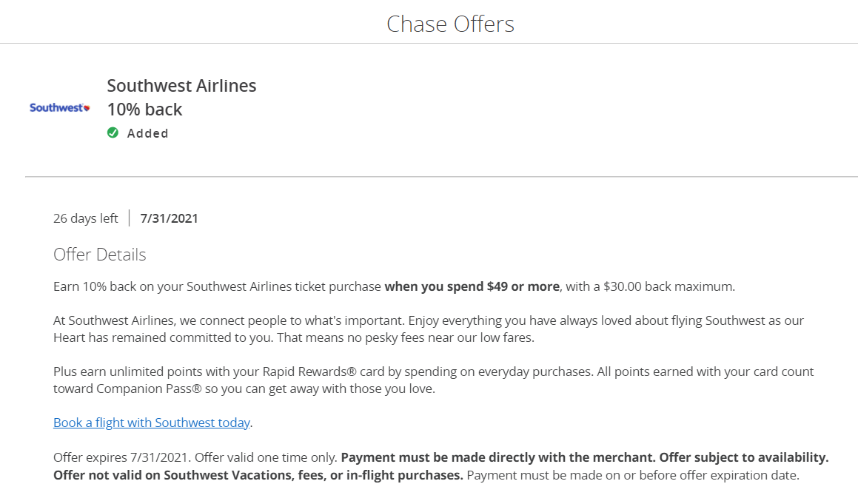Click the "7/31/2021" expiration date

169,218
